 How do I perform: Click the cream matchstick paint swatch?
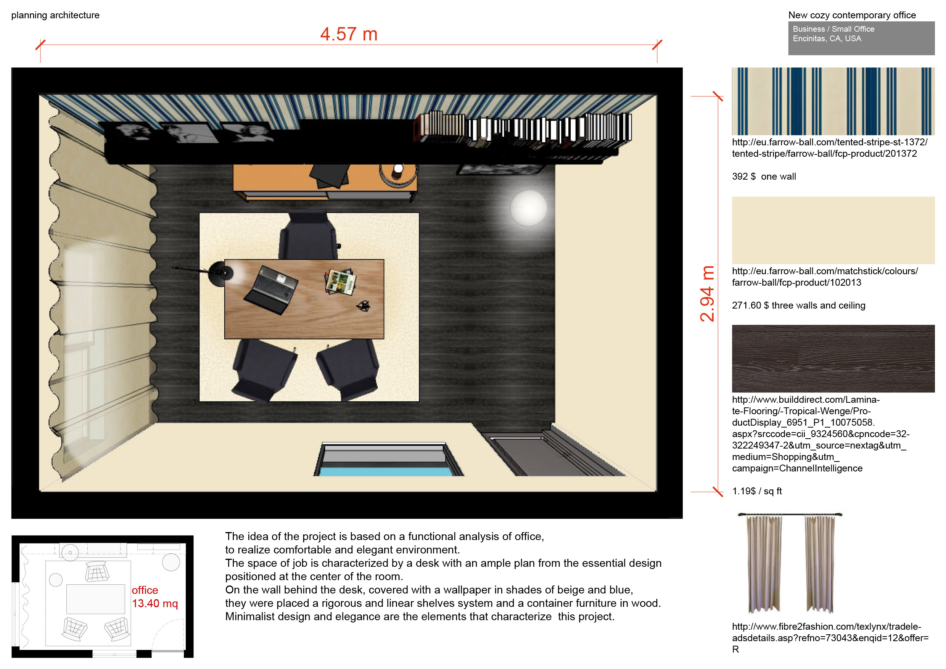tap(833, 230)
